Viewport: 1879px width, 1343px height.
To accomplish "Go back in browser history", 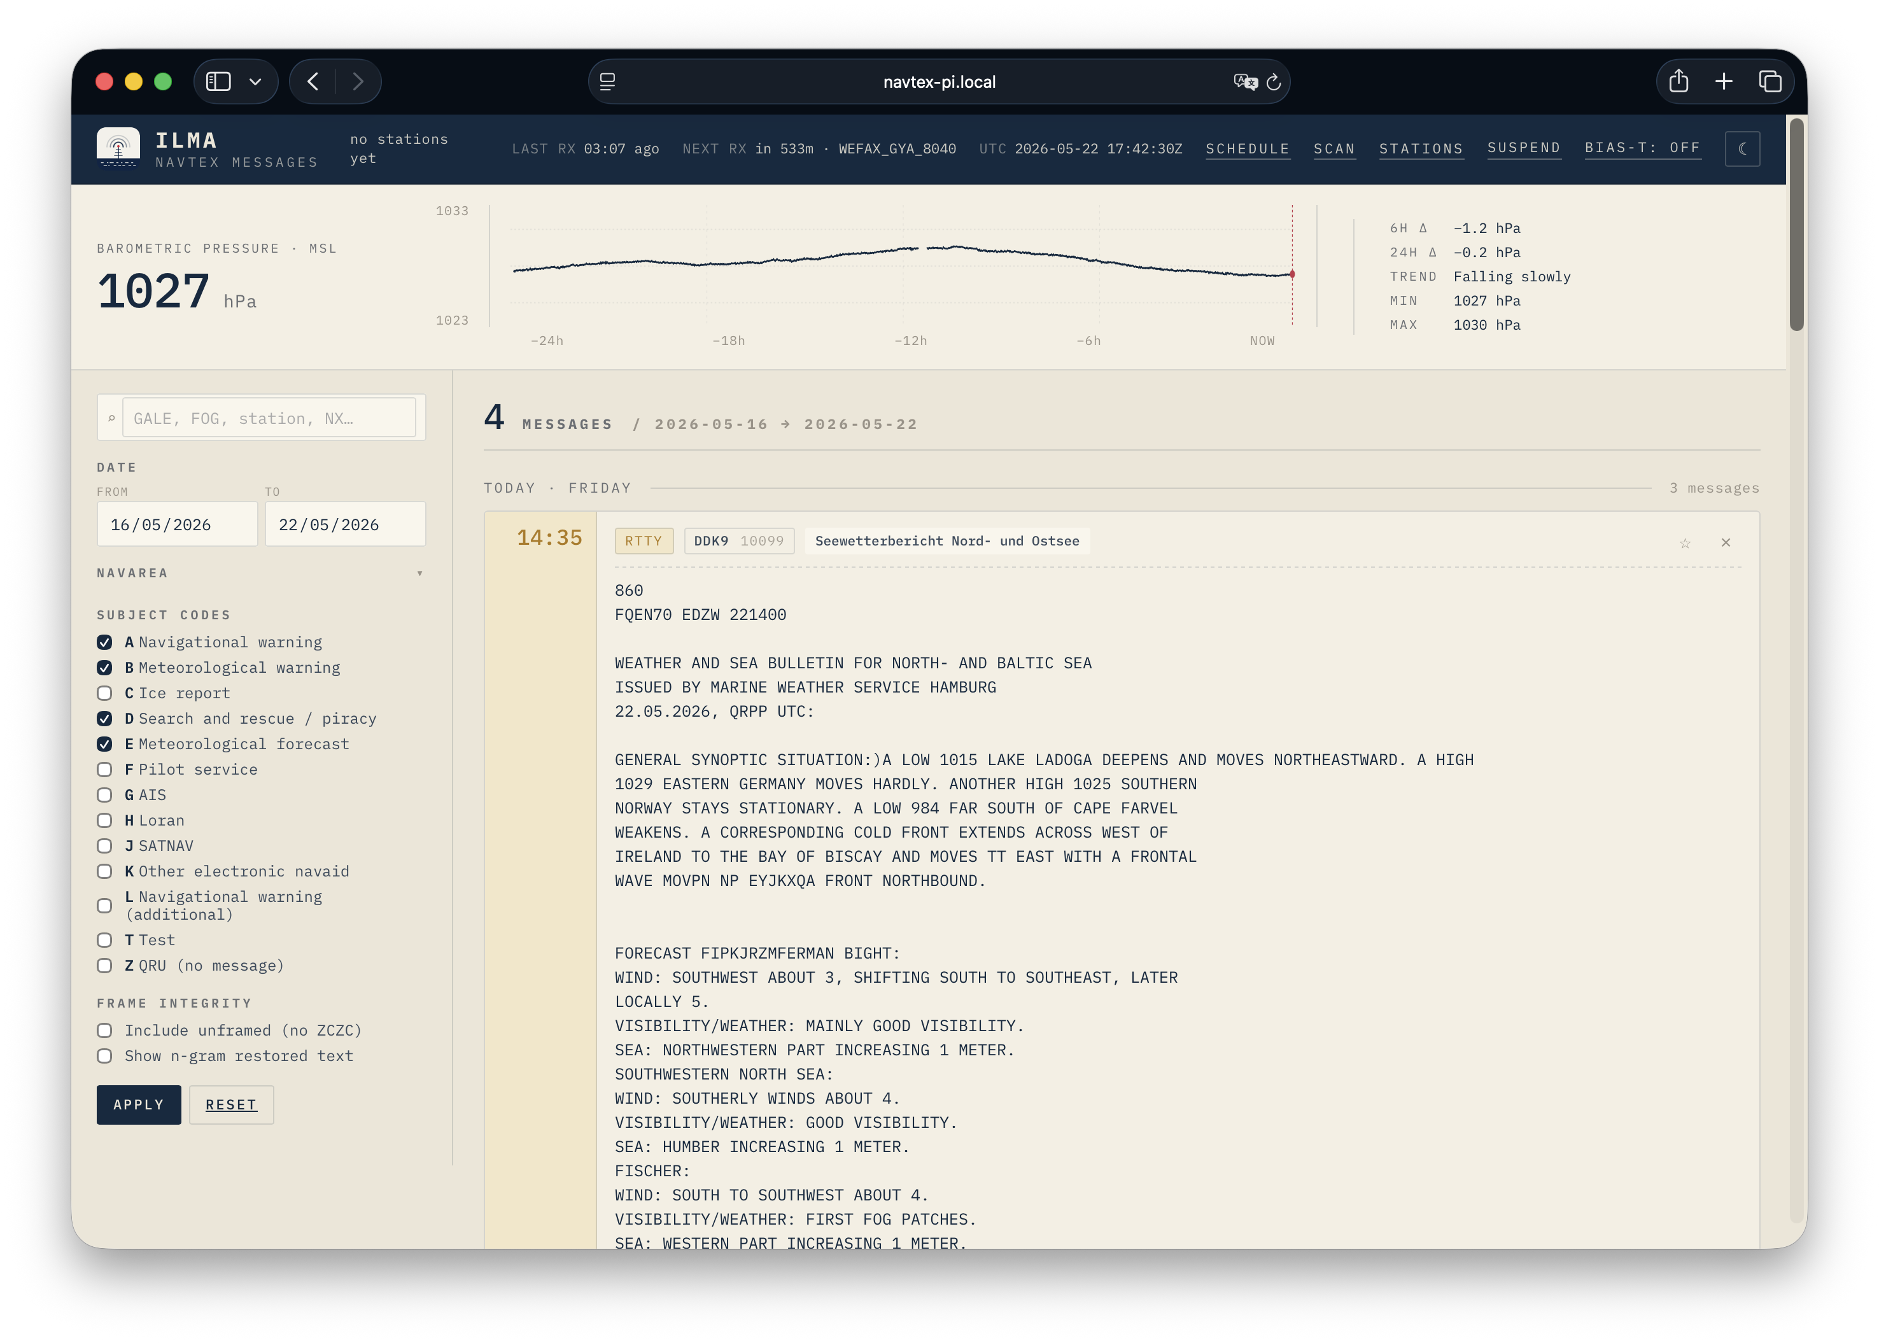I will click(313, 81).
